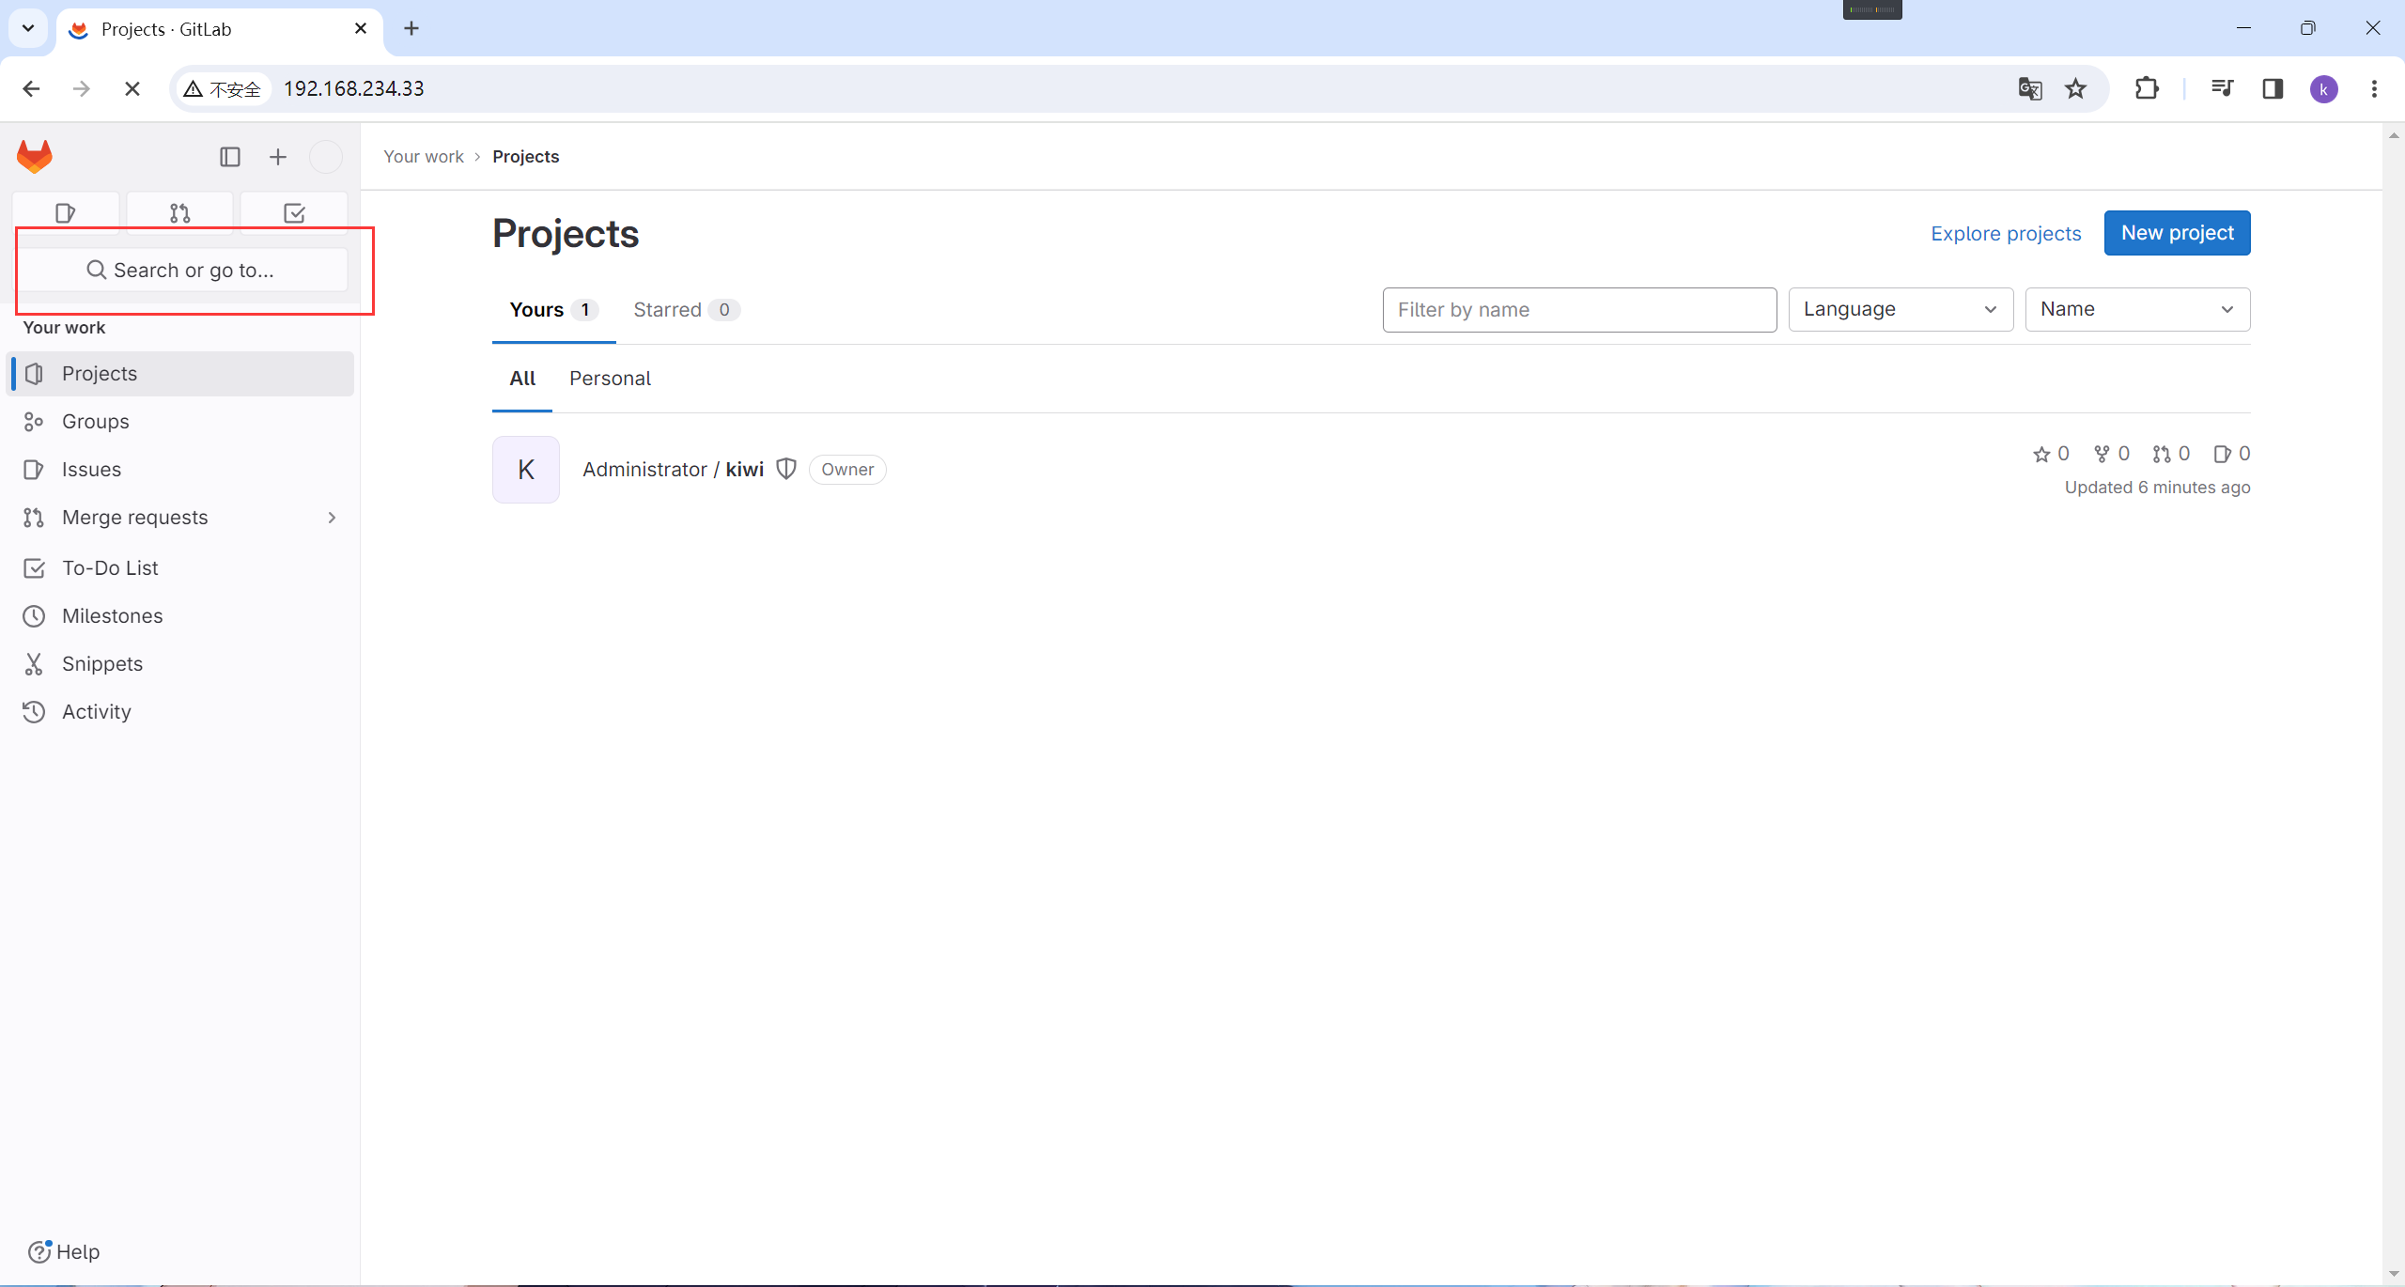Open the create new plus menu
This screenshot has height=1287, width=2405.
278,157
